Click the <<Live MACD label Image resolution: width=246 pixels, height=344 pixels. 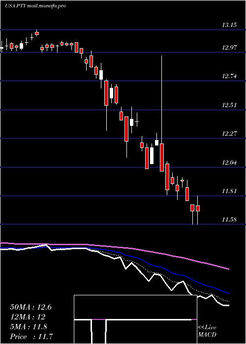tap(207, 331)
